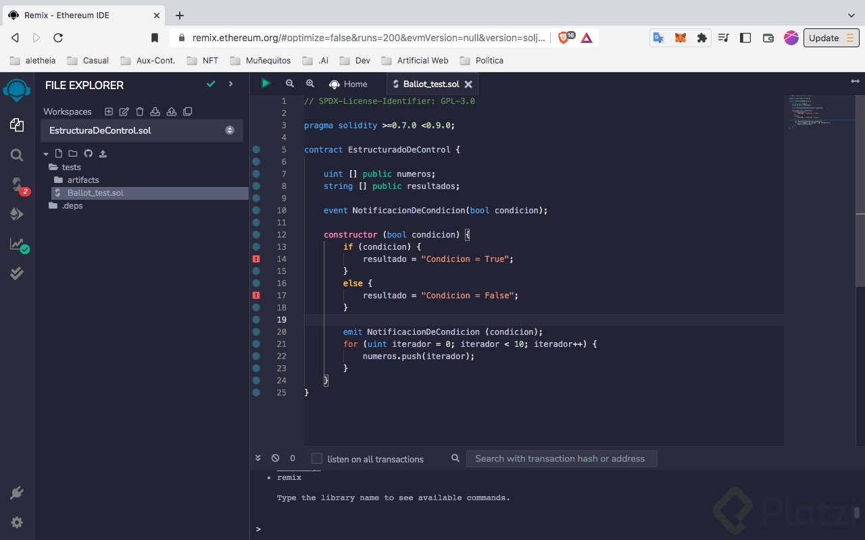Screen dimensions: 865x540
Task: Toggle breakpoint on line 5
Action: (256, 149)
